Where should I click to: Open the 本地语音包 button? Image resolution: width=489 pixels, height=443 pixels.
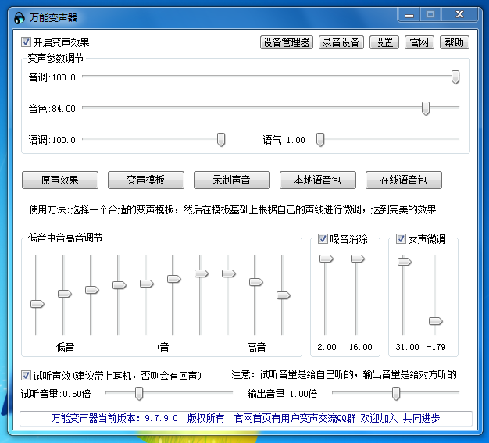click(318, 180)
